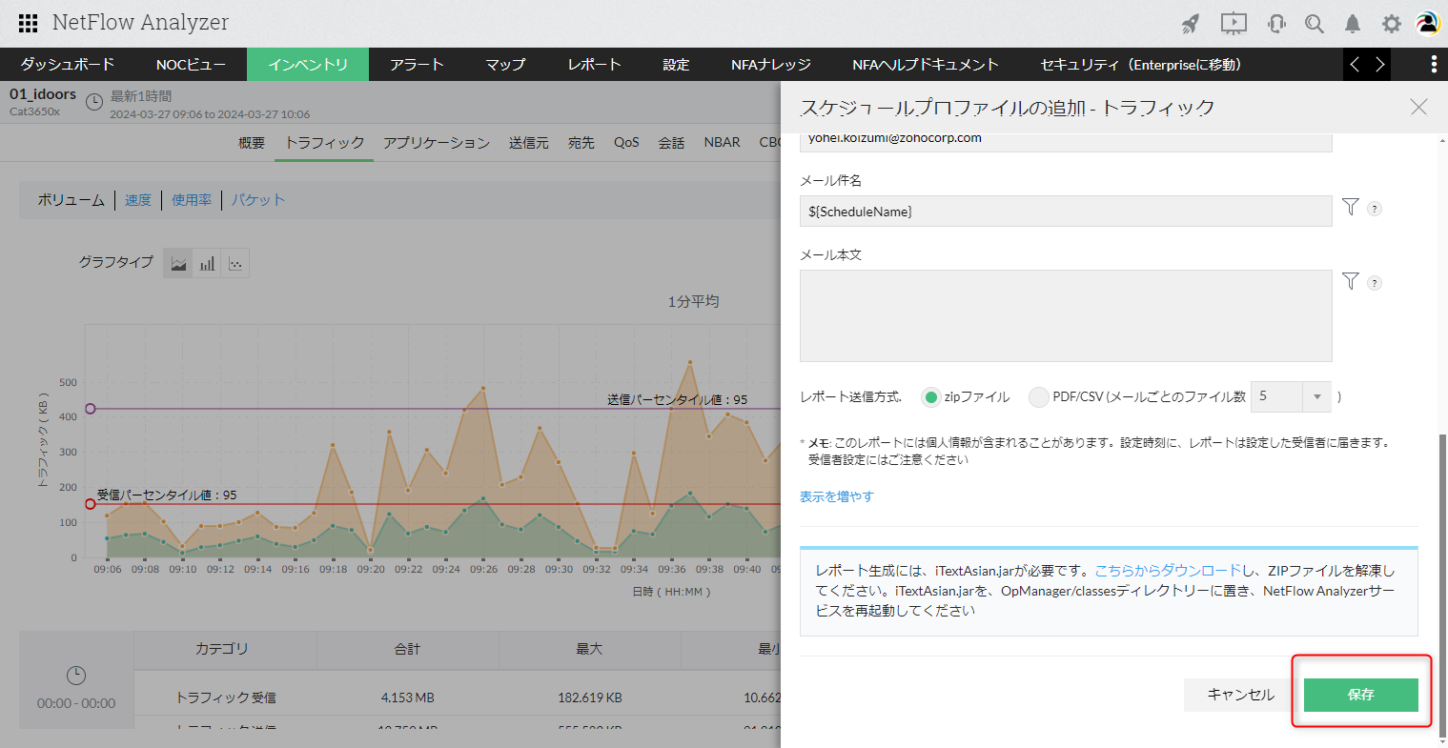This screenshot has height=748, width=1448.
Task: Open the files-per-mail count dropdown
Action: 1290,396
